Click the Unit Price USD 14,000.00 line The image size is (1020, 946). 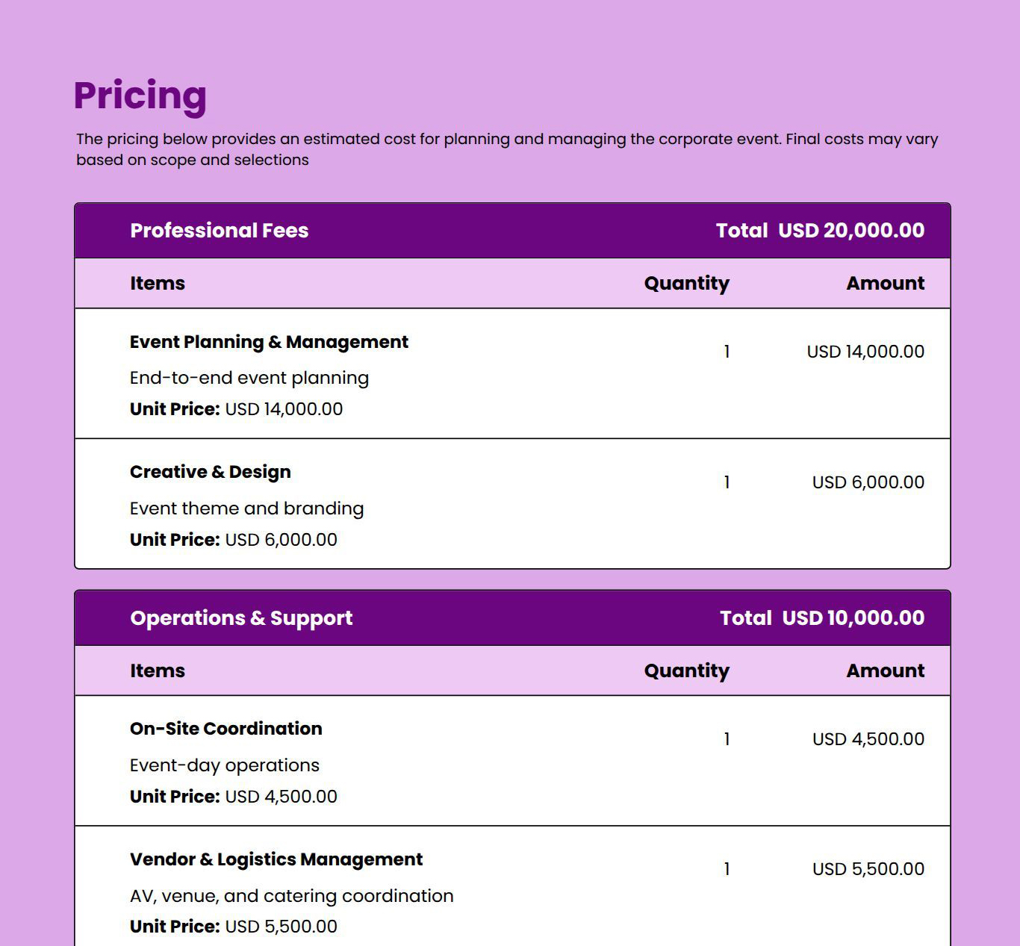[236, 409]
